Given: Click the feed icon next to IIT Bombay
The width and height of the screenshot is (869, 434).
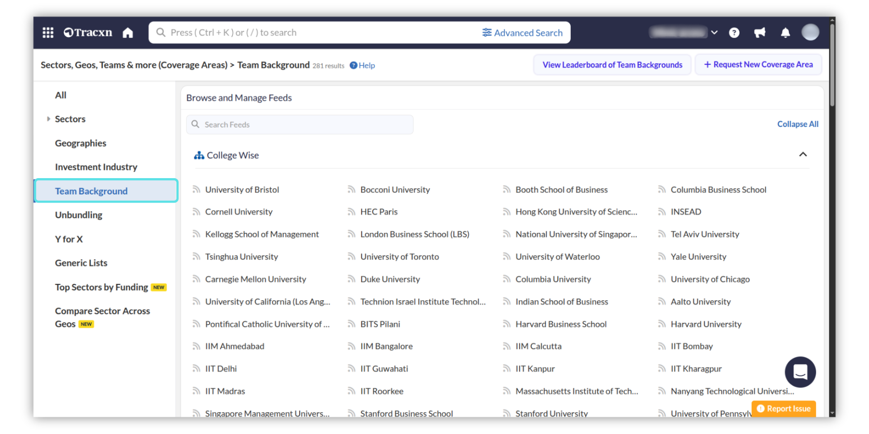Looking at the screenshot, I should (x=662, y=346).
